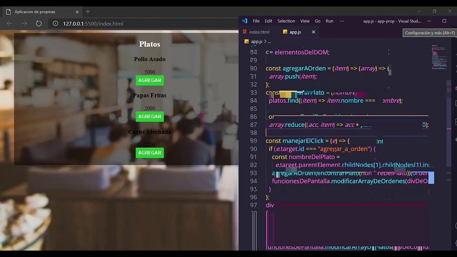Open the Go menu in VS Code
The height and width of the screenshot is (257, 457).
point(318,21)
